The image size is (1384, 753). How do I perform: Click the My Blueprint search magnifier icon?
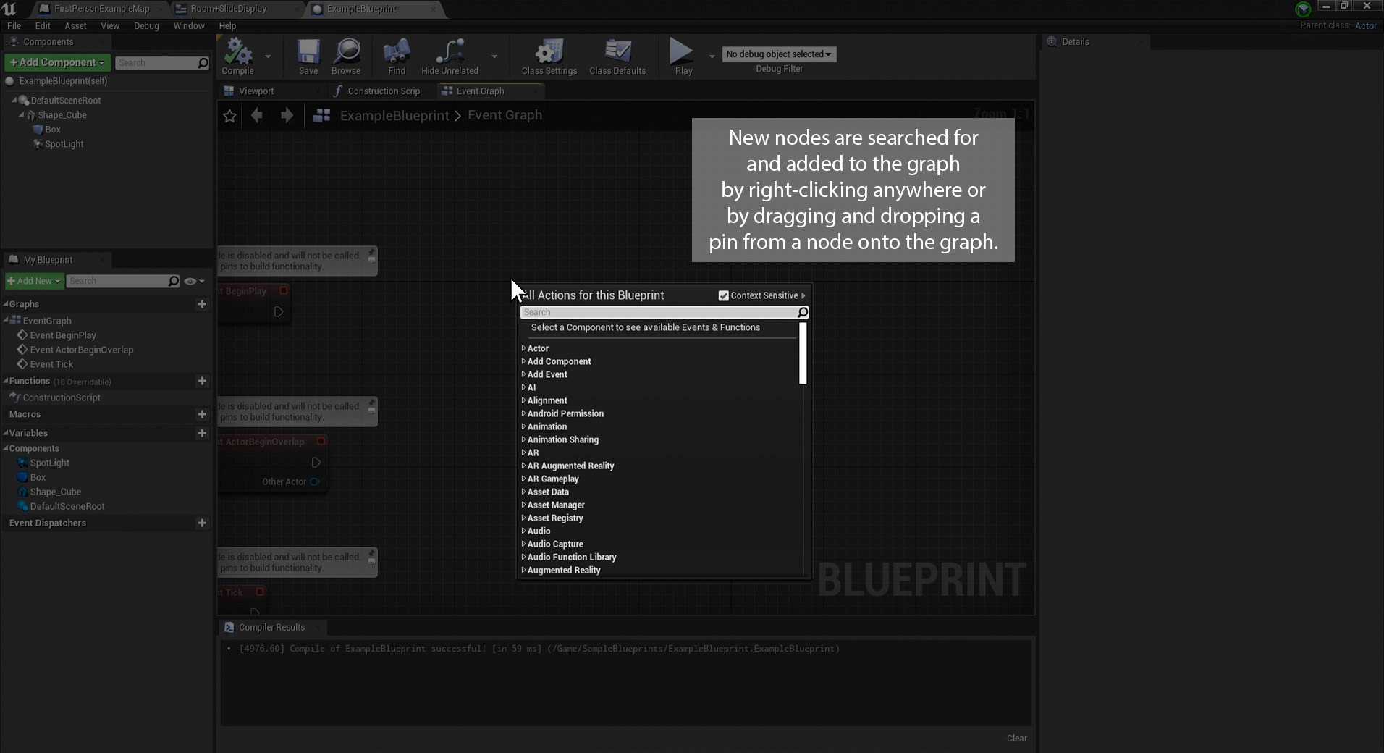(x=173, y=281)
